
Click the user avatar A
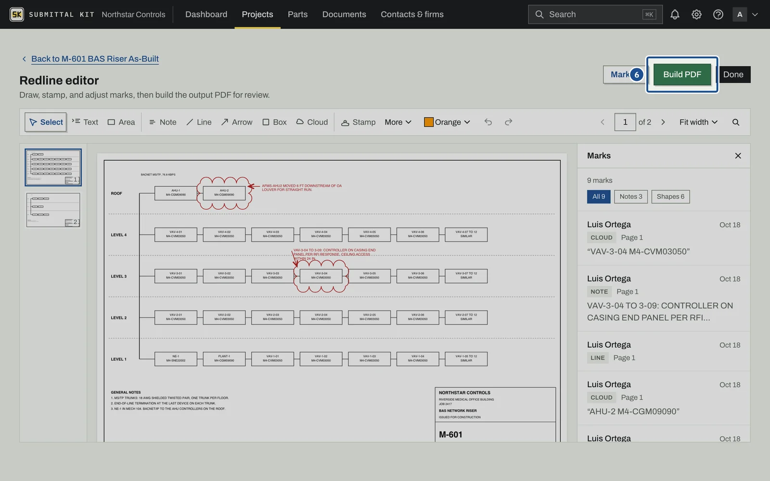(740, 14)
